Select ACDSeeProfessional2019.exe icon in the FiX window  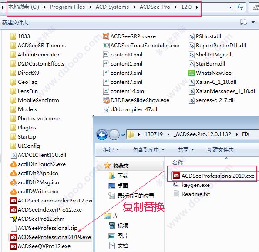click(x=176, y=176)
